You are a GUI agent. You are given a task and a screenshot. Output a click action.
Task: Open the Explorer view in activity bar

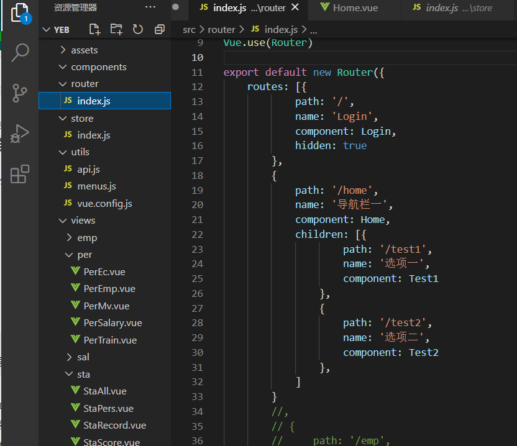[x=21, y=13]
